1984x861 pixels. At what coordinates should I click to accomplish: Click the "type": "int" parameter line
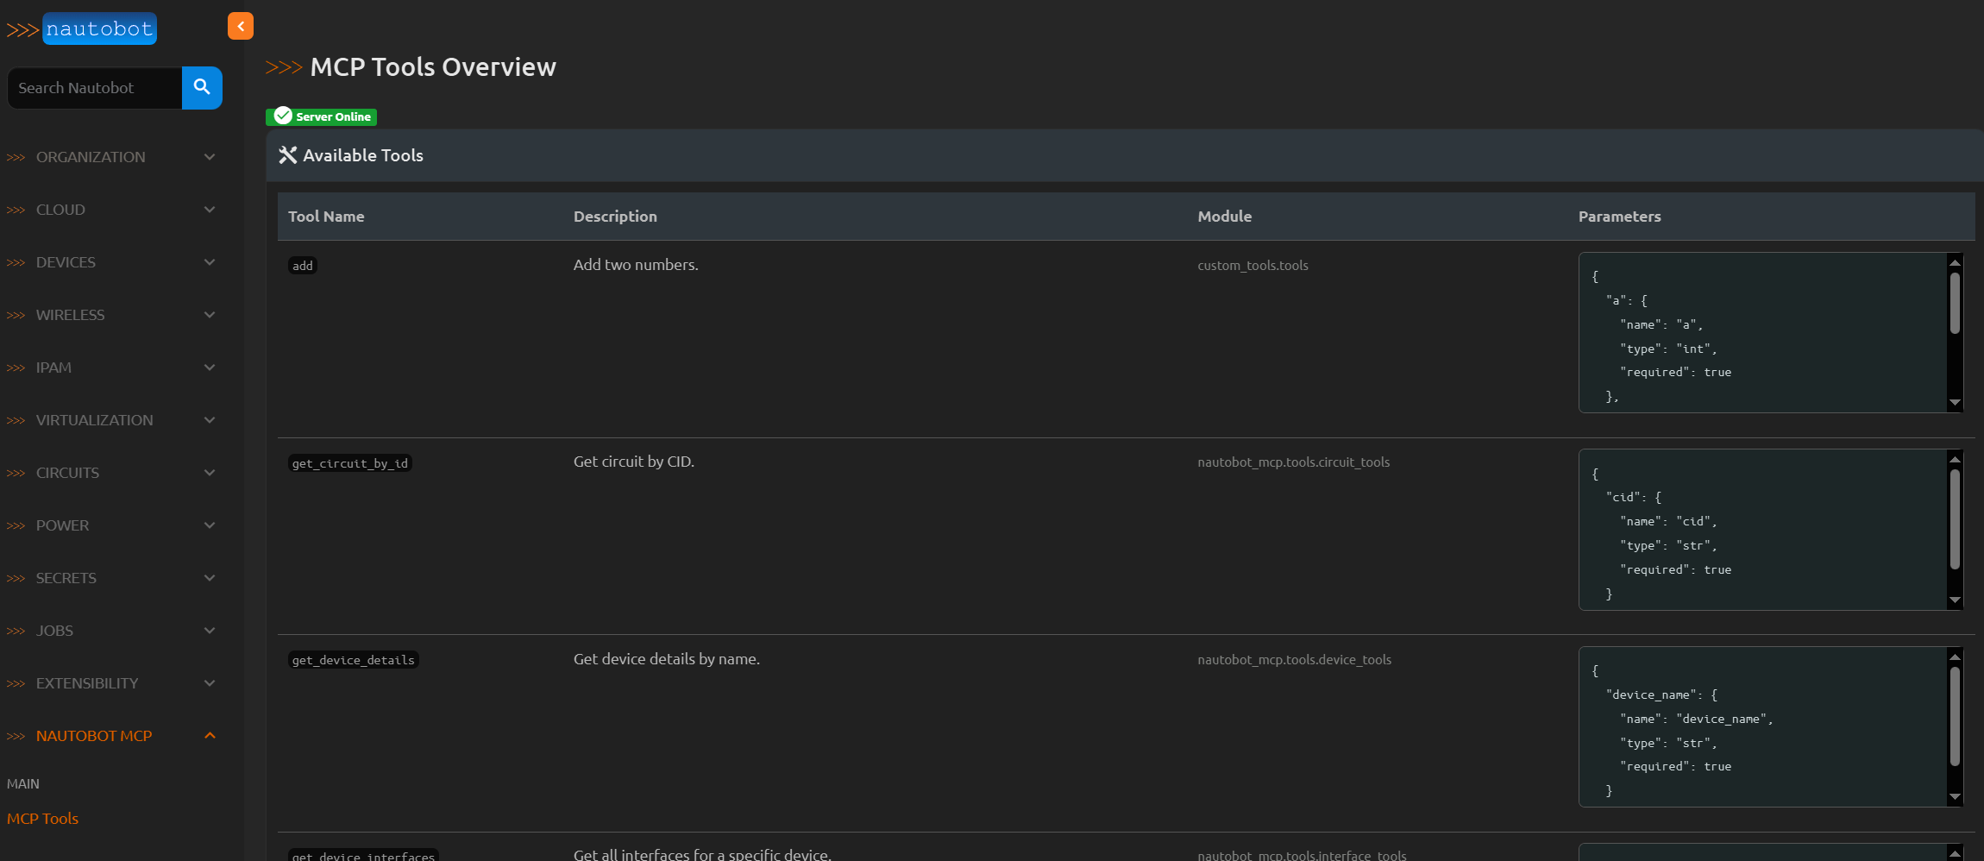(1668, 349)
